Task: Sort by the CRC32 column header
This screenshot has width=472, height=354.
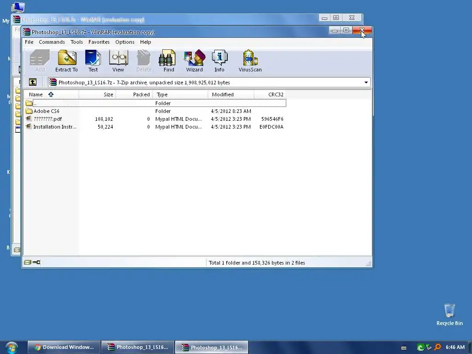Action: [270, 94]
